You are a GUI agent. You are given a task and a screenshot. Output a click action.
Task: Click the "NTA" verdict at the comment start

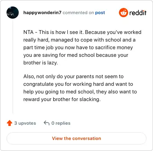pos(28,32)
